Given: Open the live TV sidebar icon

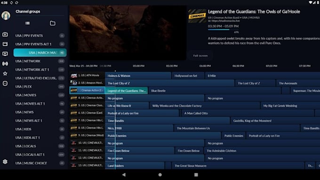Looking at the screenshot, I should (x=5, y=35).
